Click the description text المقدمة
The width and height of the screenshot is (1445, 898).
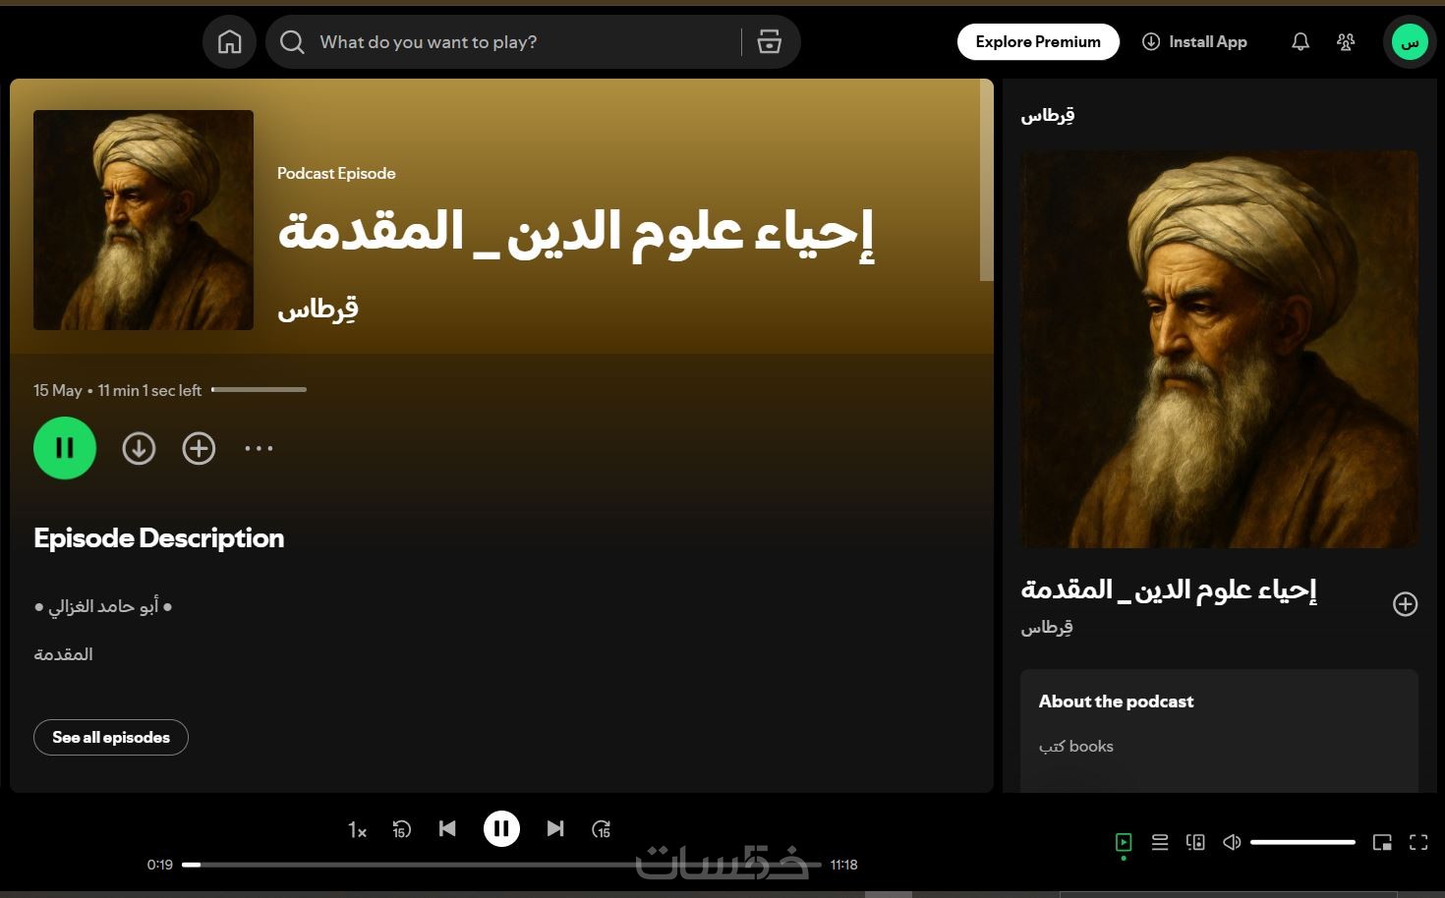tap(63, 654)
